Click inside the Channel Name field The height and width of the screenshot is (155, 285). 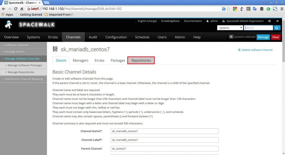coord(164,131)
